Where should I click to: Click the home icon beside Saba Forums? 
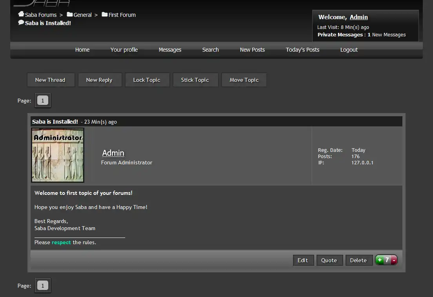21,14
